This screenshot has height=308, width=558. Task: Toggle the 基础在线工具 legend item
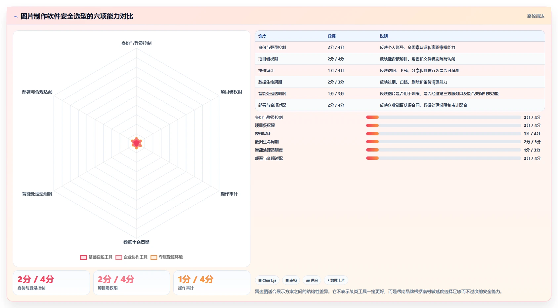pos(96,257)
